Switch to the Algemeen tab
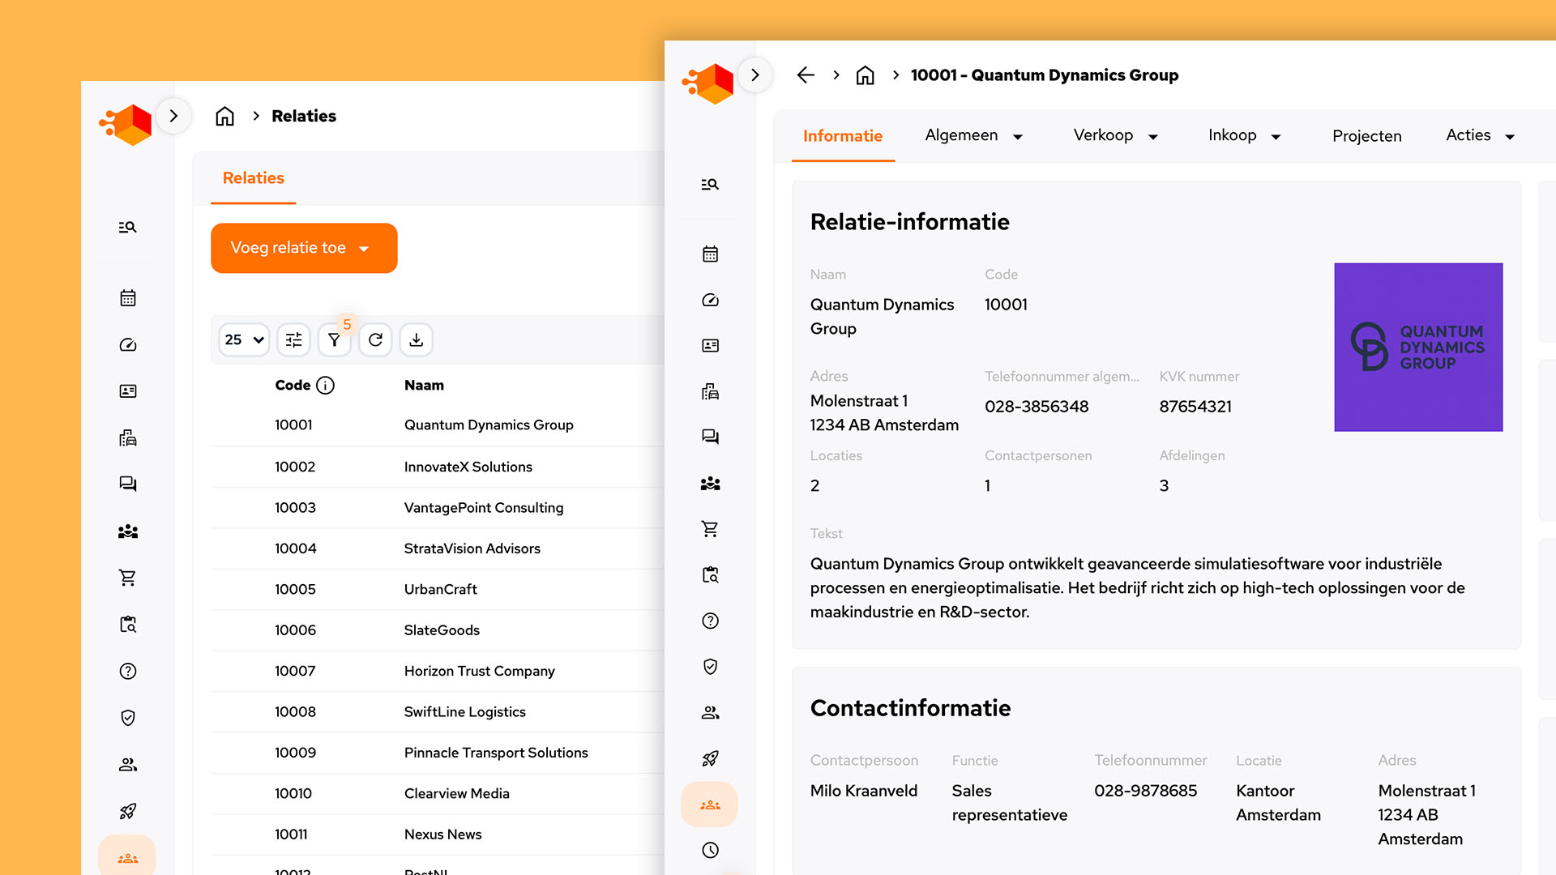Screen dimensions: 1556x875 [973, 135]
